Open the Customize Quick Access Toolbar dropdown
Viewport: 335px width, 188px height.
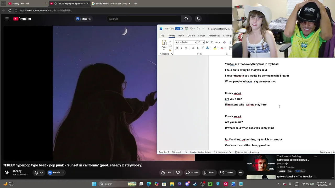click(203, 29)
